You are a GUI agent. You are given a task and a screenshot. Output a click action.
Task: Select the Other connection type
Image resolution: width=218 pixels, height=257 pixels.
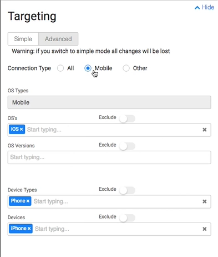pos(126,68)
